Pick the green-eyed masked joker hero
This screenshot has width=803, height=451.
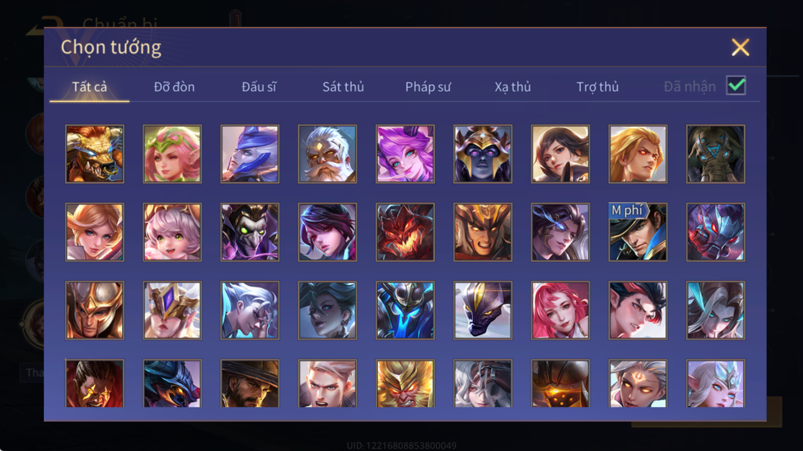(250, 232)
